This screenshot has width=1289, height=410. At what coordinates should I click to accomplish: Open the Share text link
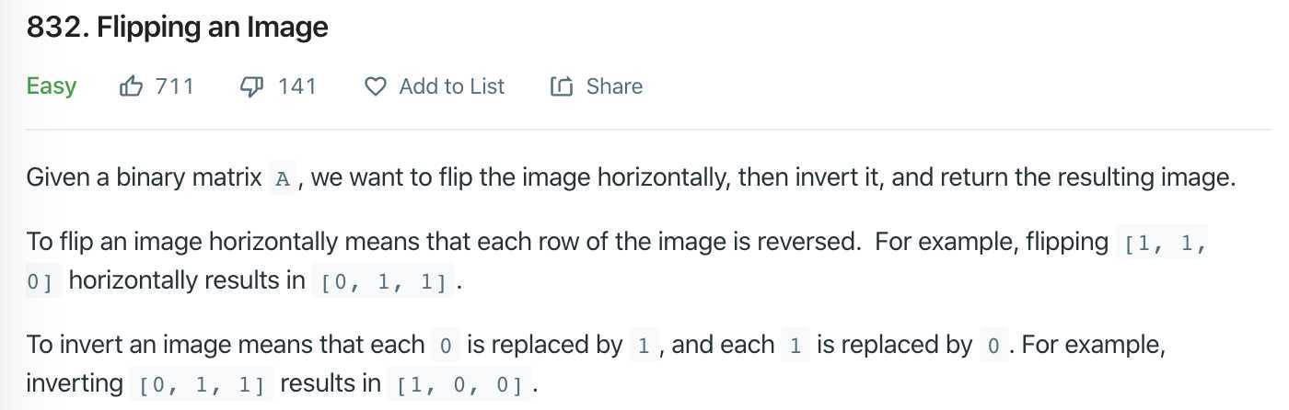[614, 86]
